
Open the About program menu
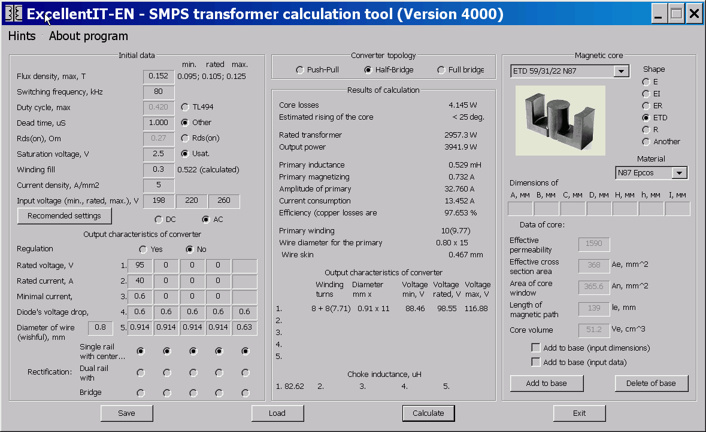coord(88,36)
